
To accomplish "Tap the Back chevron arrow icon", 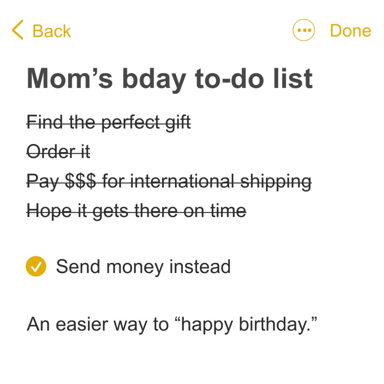I will point(18,30).
